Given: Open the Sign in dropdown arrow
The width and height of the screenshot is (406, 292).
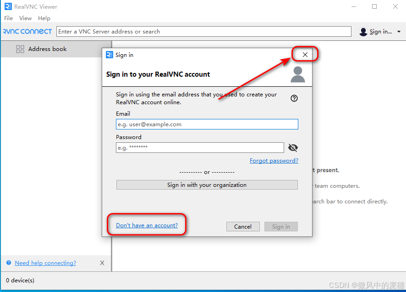Looking at the screenshot, I should (x=399, y=32).
